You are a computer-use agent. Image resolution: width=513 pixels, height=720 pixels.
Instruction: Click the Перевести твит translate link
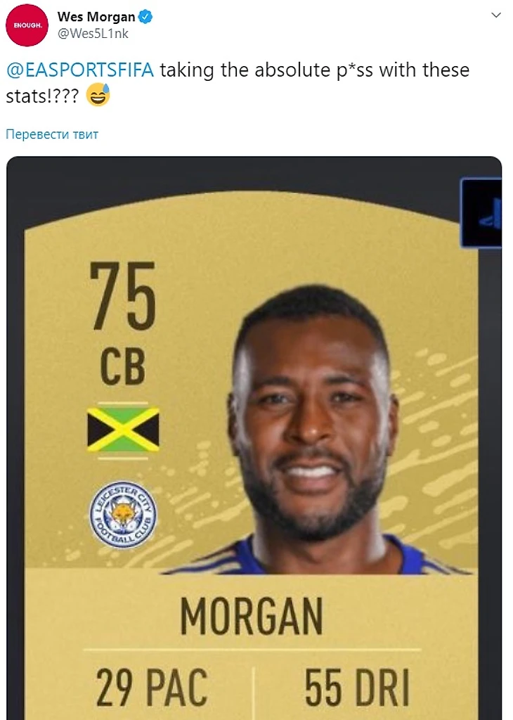click(52, 134)
